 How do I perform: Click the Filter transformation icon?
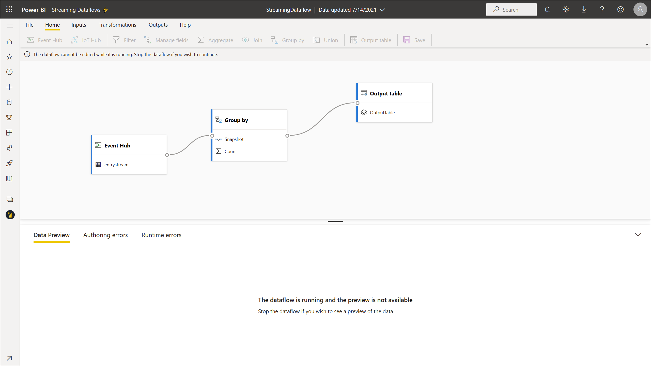click(116, 40)
